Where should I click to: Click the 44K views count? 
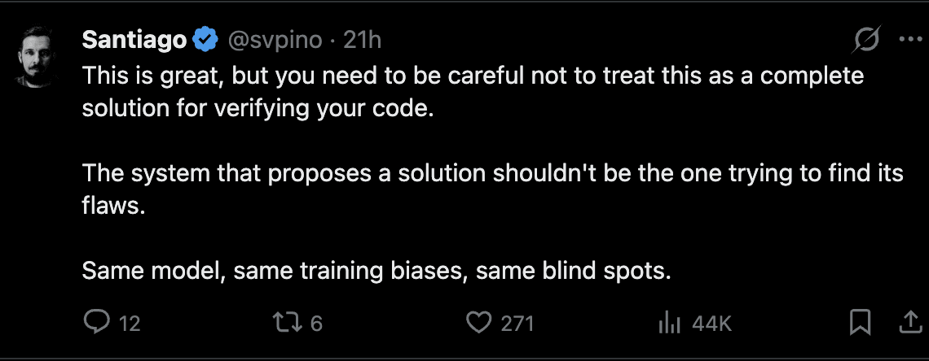pyautogui.click(x=711, y=324)
